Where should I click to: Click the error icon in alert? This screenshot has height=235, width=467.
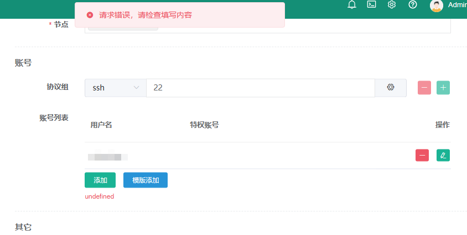click(x=90, y=15)
